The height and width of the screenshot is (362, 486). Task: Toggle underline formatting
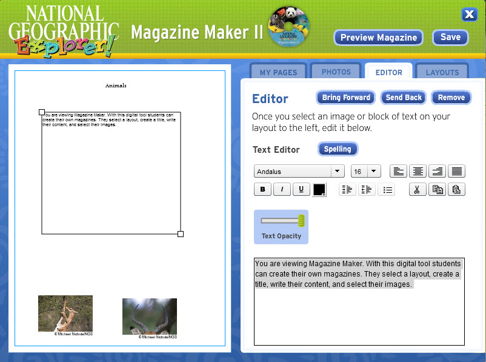(301, 189)
